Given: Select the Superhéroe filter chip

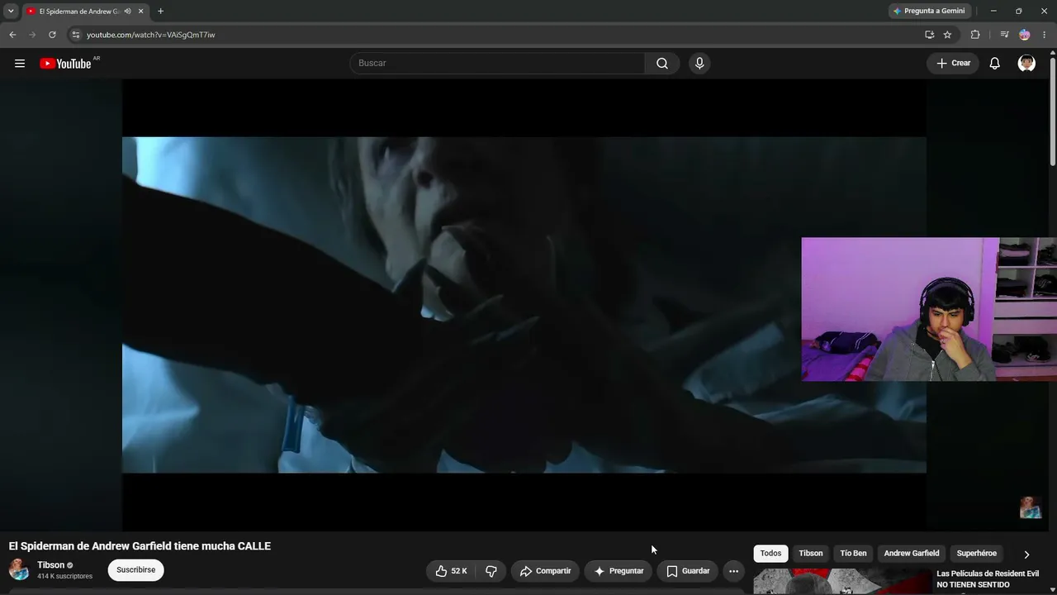Looking at the screenshot, I should (977, 554).
